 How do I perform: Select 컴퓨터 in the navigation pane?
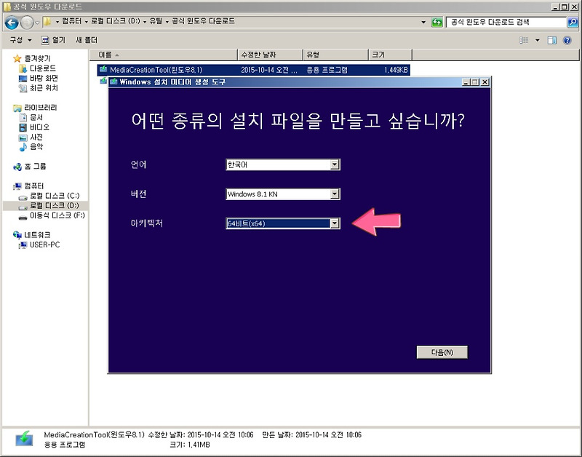click(33, 186)
